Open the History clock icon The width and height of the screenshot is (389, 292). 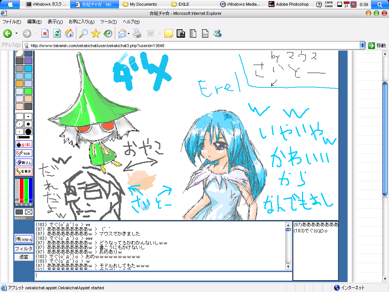[108, 33]
